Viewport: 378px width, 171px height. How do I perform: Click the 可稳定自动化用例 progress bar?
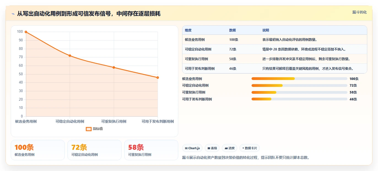(299, 85)
